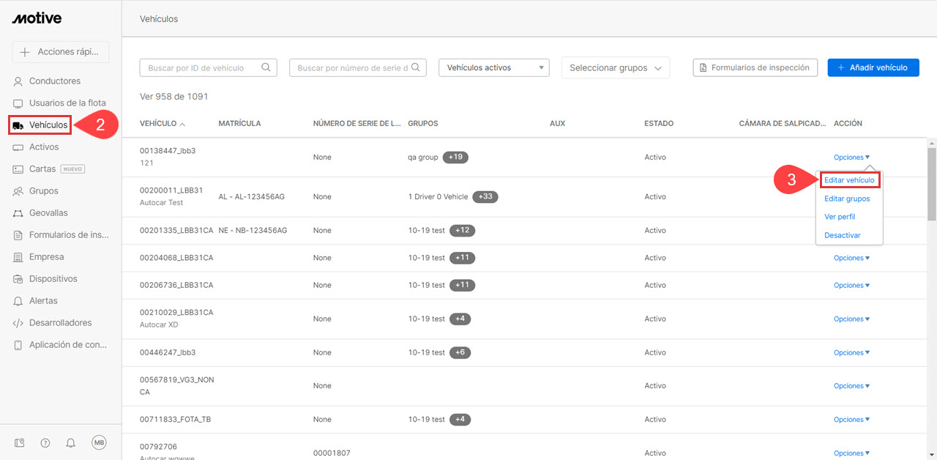The width and height of the screenshot is (937, 460).
Task: Click the vertical scrollbar of vehicle table
Action: (x=931, y=178)
